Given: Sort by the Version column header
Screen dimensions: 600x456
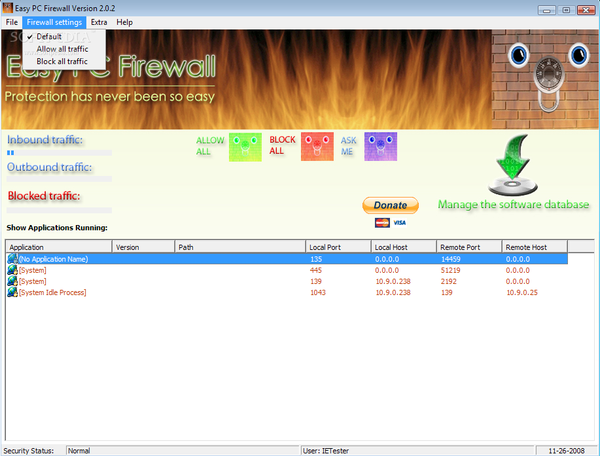Looking at the screenshot, I should pyautogui.click(x=143, y=247).
